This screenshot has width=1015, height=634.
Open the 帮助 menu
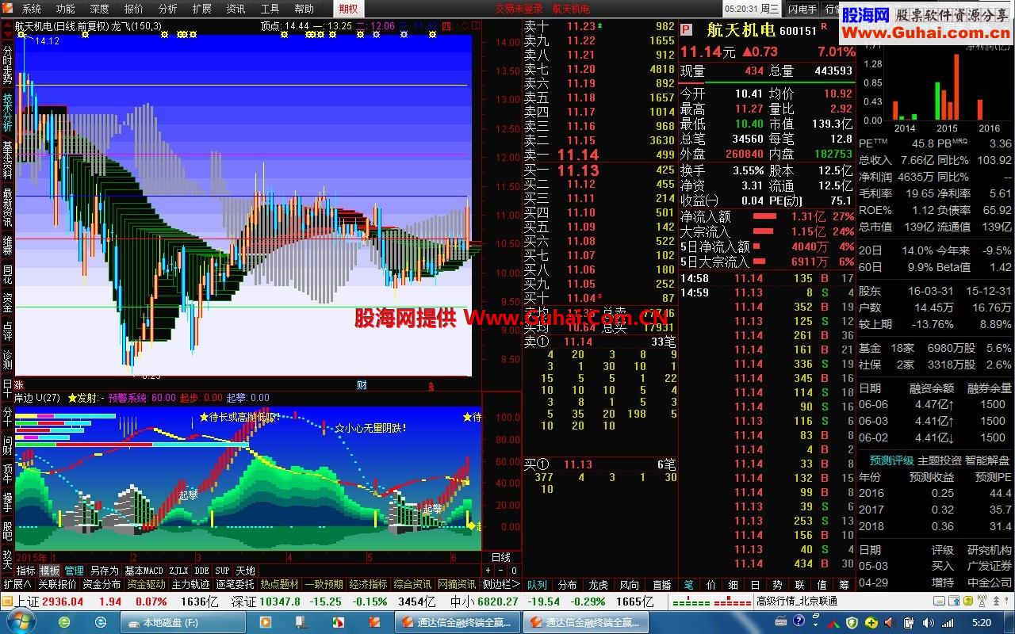tap(304, 9)
